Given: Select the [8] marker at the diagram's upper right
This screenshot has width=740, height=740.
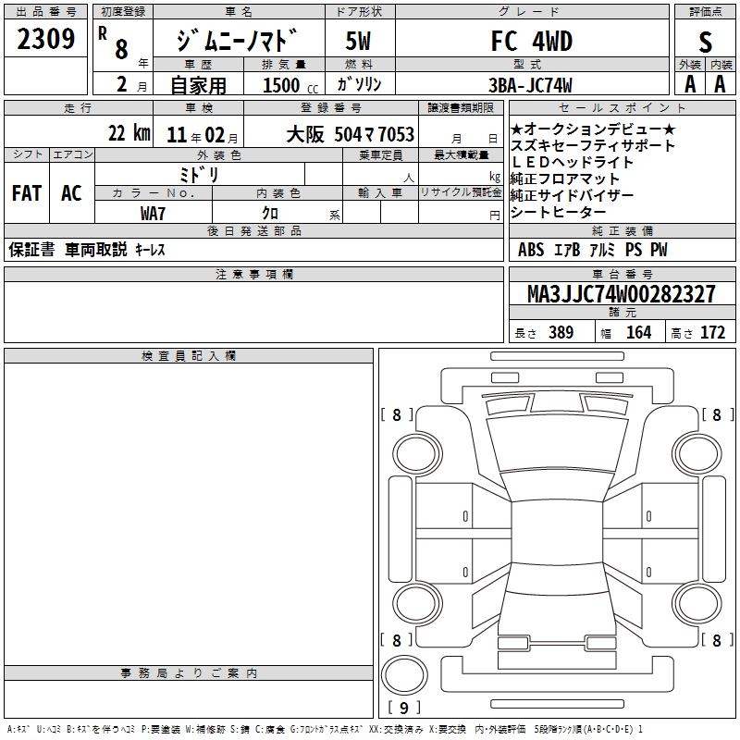Looking at the screenshot, I should (x=715, y=415).
